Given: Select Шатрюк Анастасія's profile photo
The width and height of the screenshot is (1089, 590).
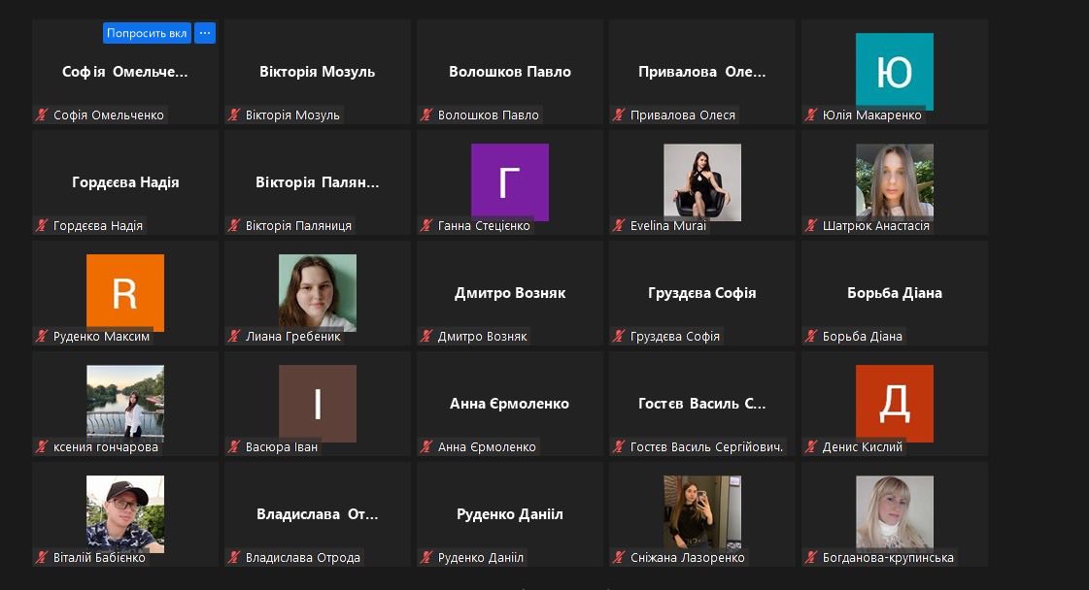Looking at the screenshot, I should pos(894,181).
